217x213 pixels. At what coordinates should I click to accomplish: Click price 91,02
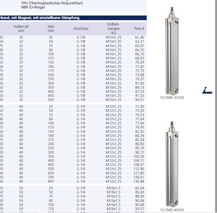coord(139,96)
